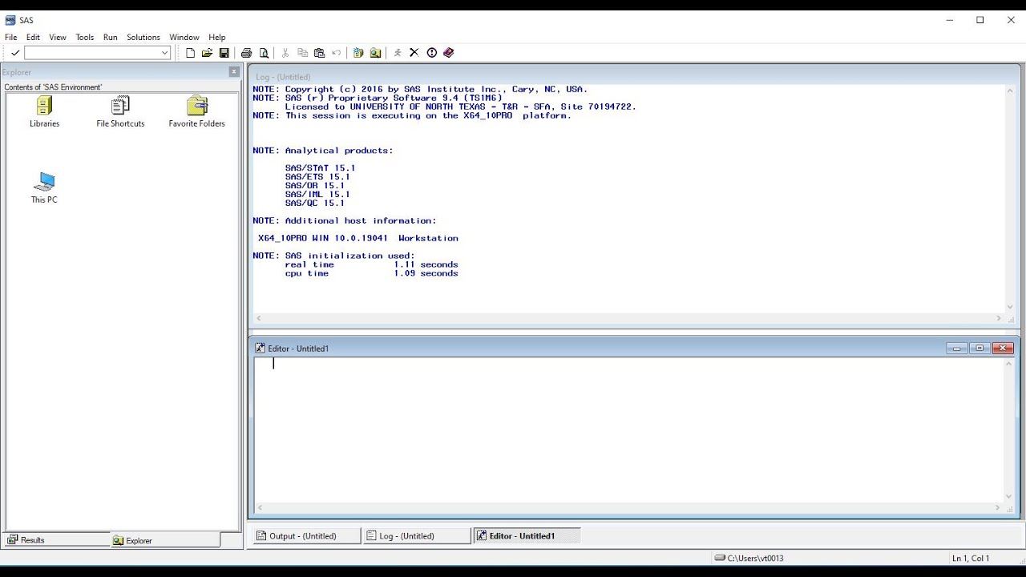
Task: Click the Log window scroll right arrow
Action: point(999,318)
